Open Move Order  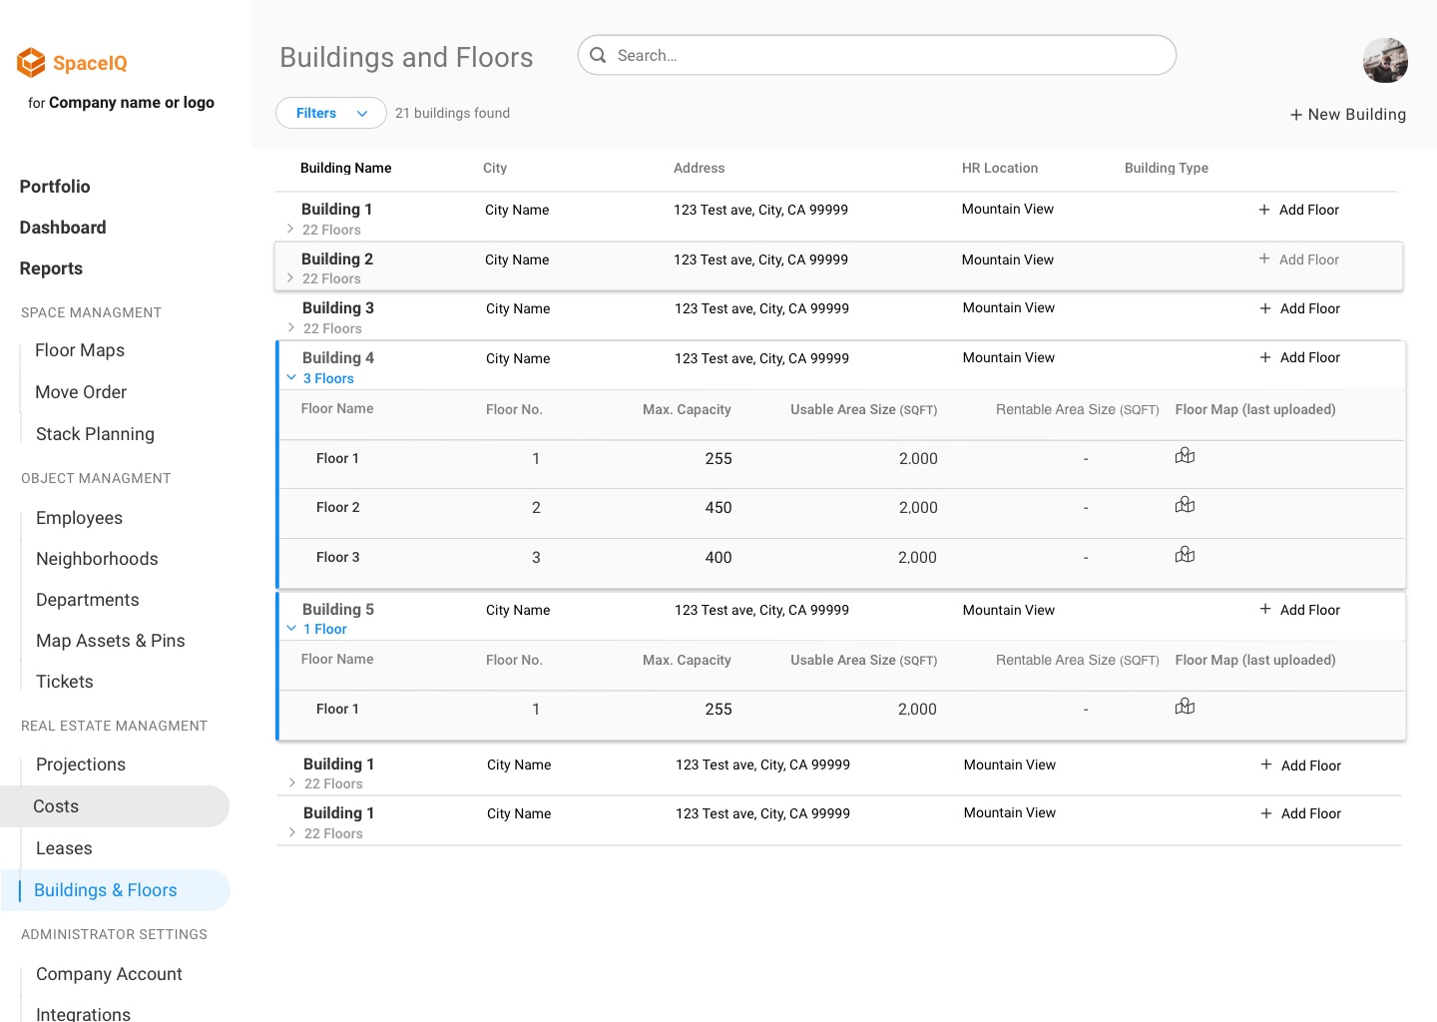[81, 392]
